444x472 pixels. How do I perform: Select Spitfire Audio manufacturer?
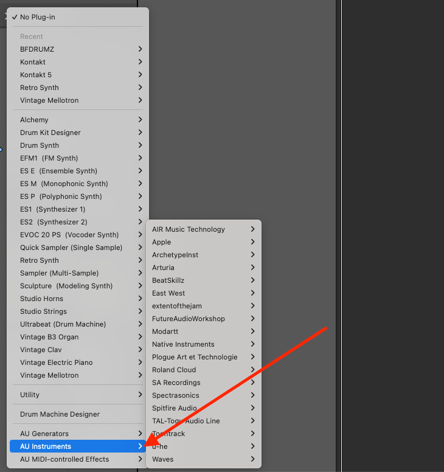click(204, 408)
